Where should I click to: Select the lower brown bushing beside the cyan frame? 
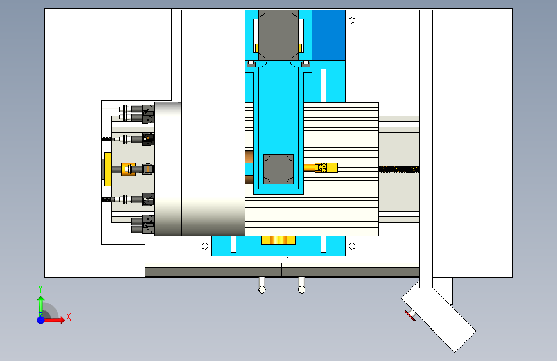pyautogui.click(x=249, y=180)
